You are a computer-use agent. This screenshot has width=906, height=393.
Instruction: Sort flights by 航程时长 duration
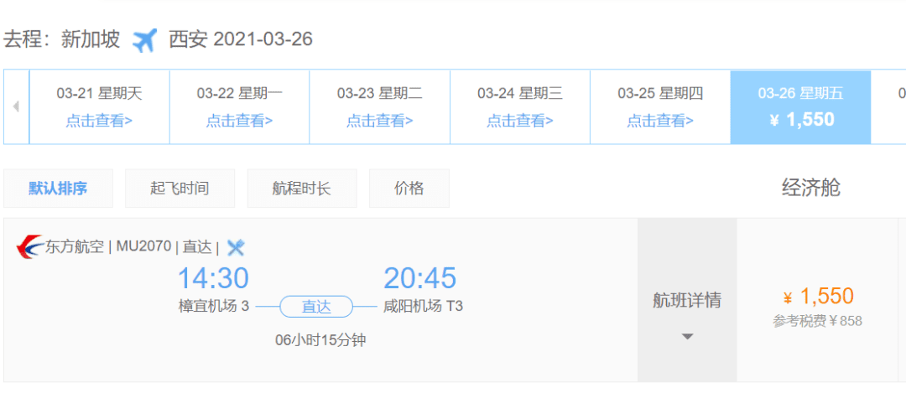coord(302,189)
